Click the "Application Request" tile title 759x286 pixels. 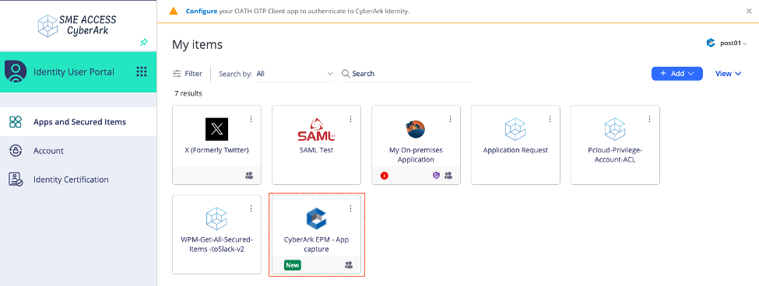tap(515, 150)
